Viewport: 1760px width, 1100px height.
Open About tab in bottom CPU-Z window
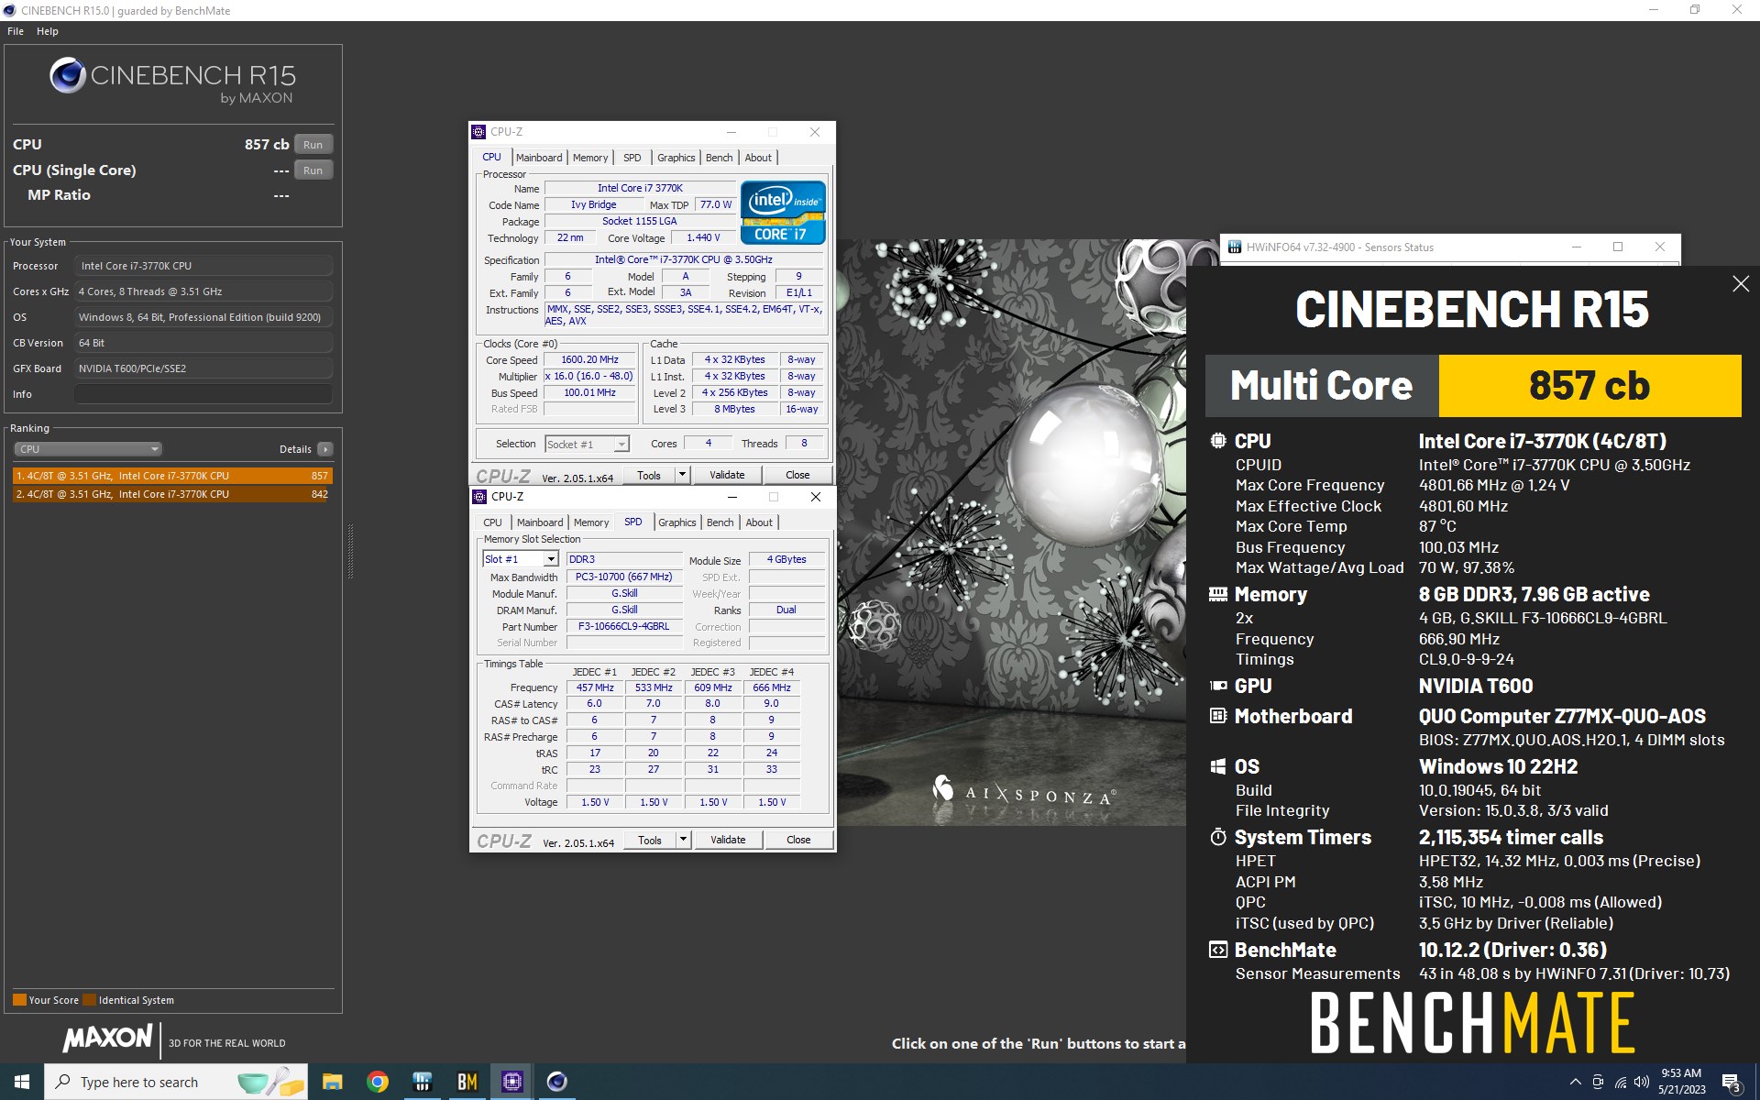(759, 522)
